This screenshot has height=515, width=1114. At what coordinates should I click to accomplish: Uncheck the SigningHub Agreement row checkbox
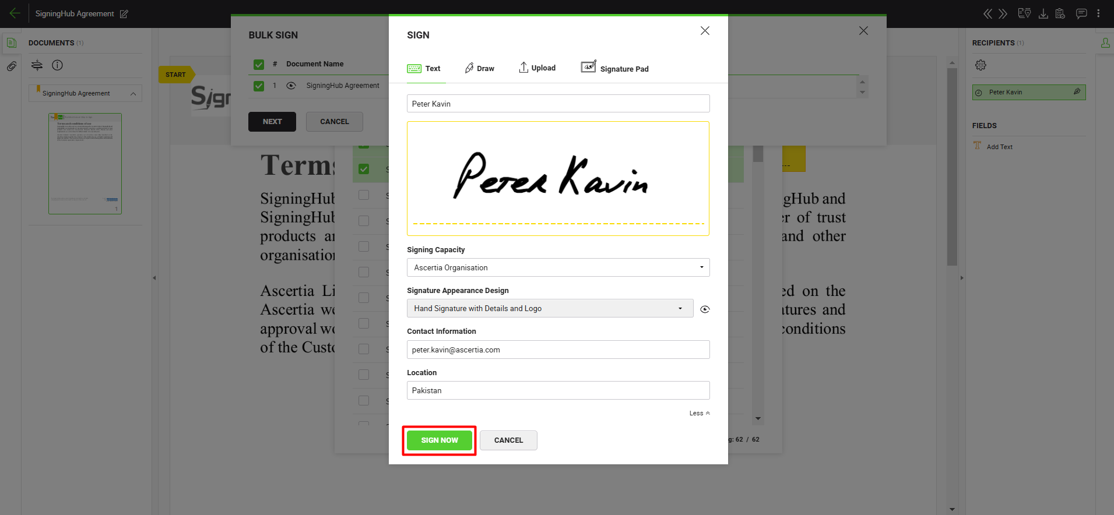coord(259,86)
